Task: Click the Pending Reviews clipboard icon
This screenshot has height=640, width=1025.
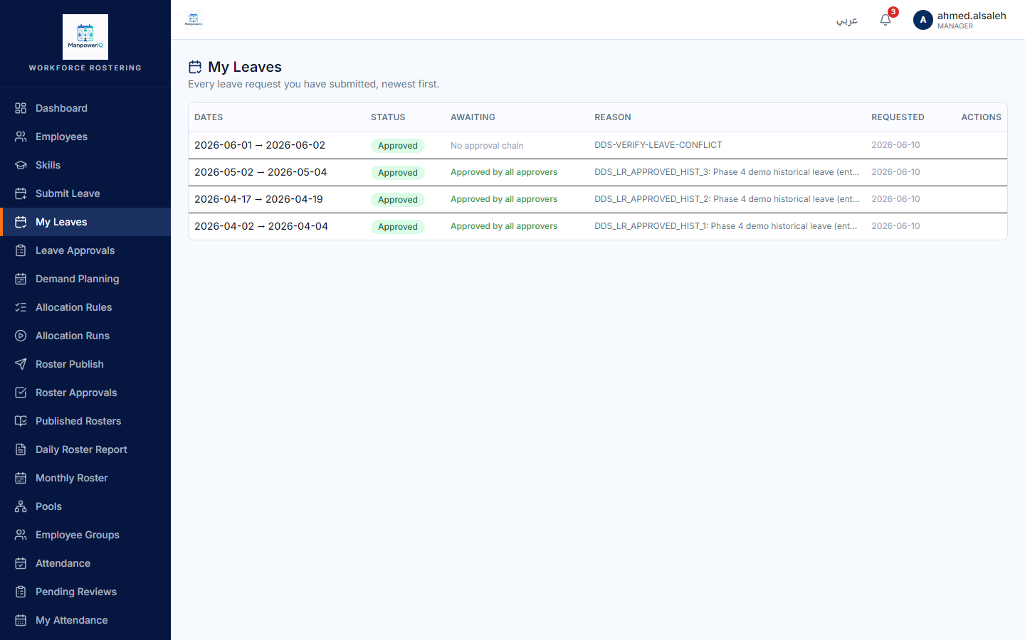Action: click(21, 592)
